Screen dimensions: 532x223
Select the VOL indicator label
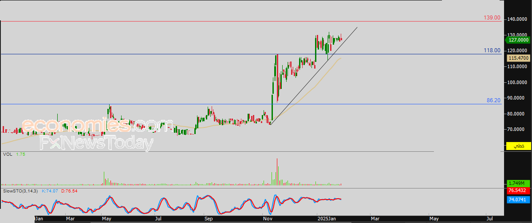[x=7, y=154]
